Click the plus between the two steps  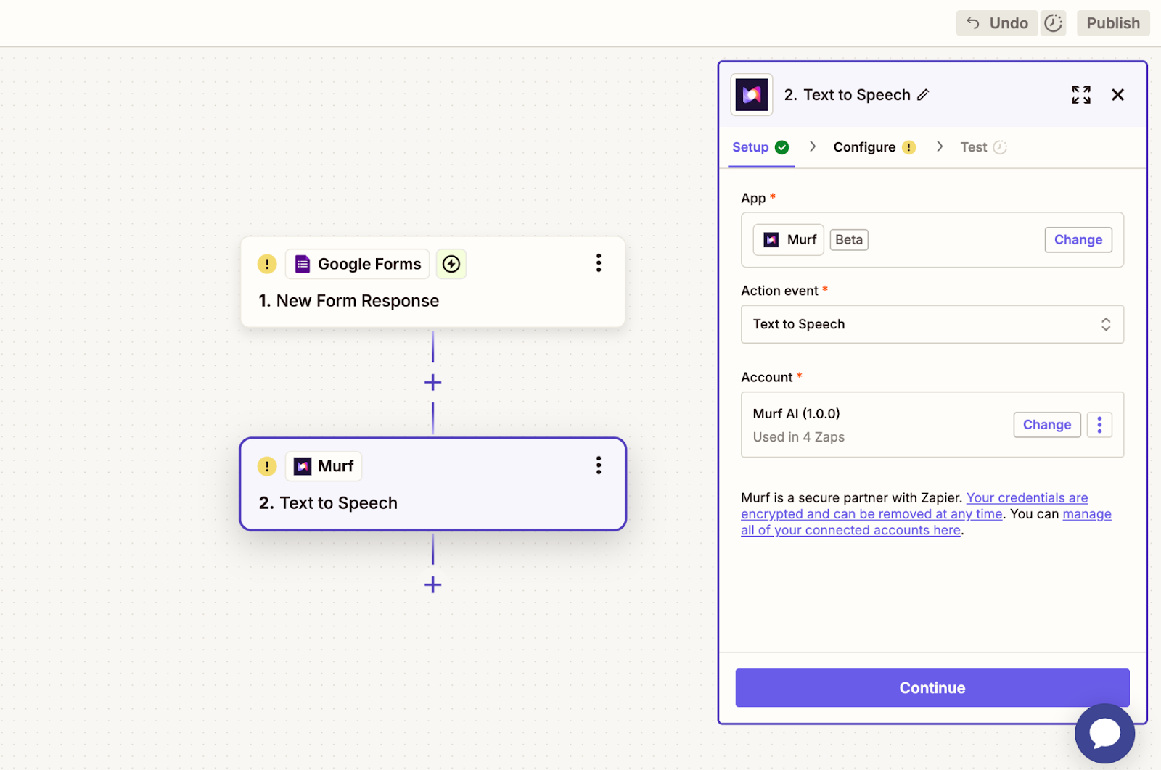coord(432,382)
